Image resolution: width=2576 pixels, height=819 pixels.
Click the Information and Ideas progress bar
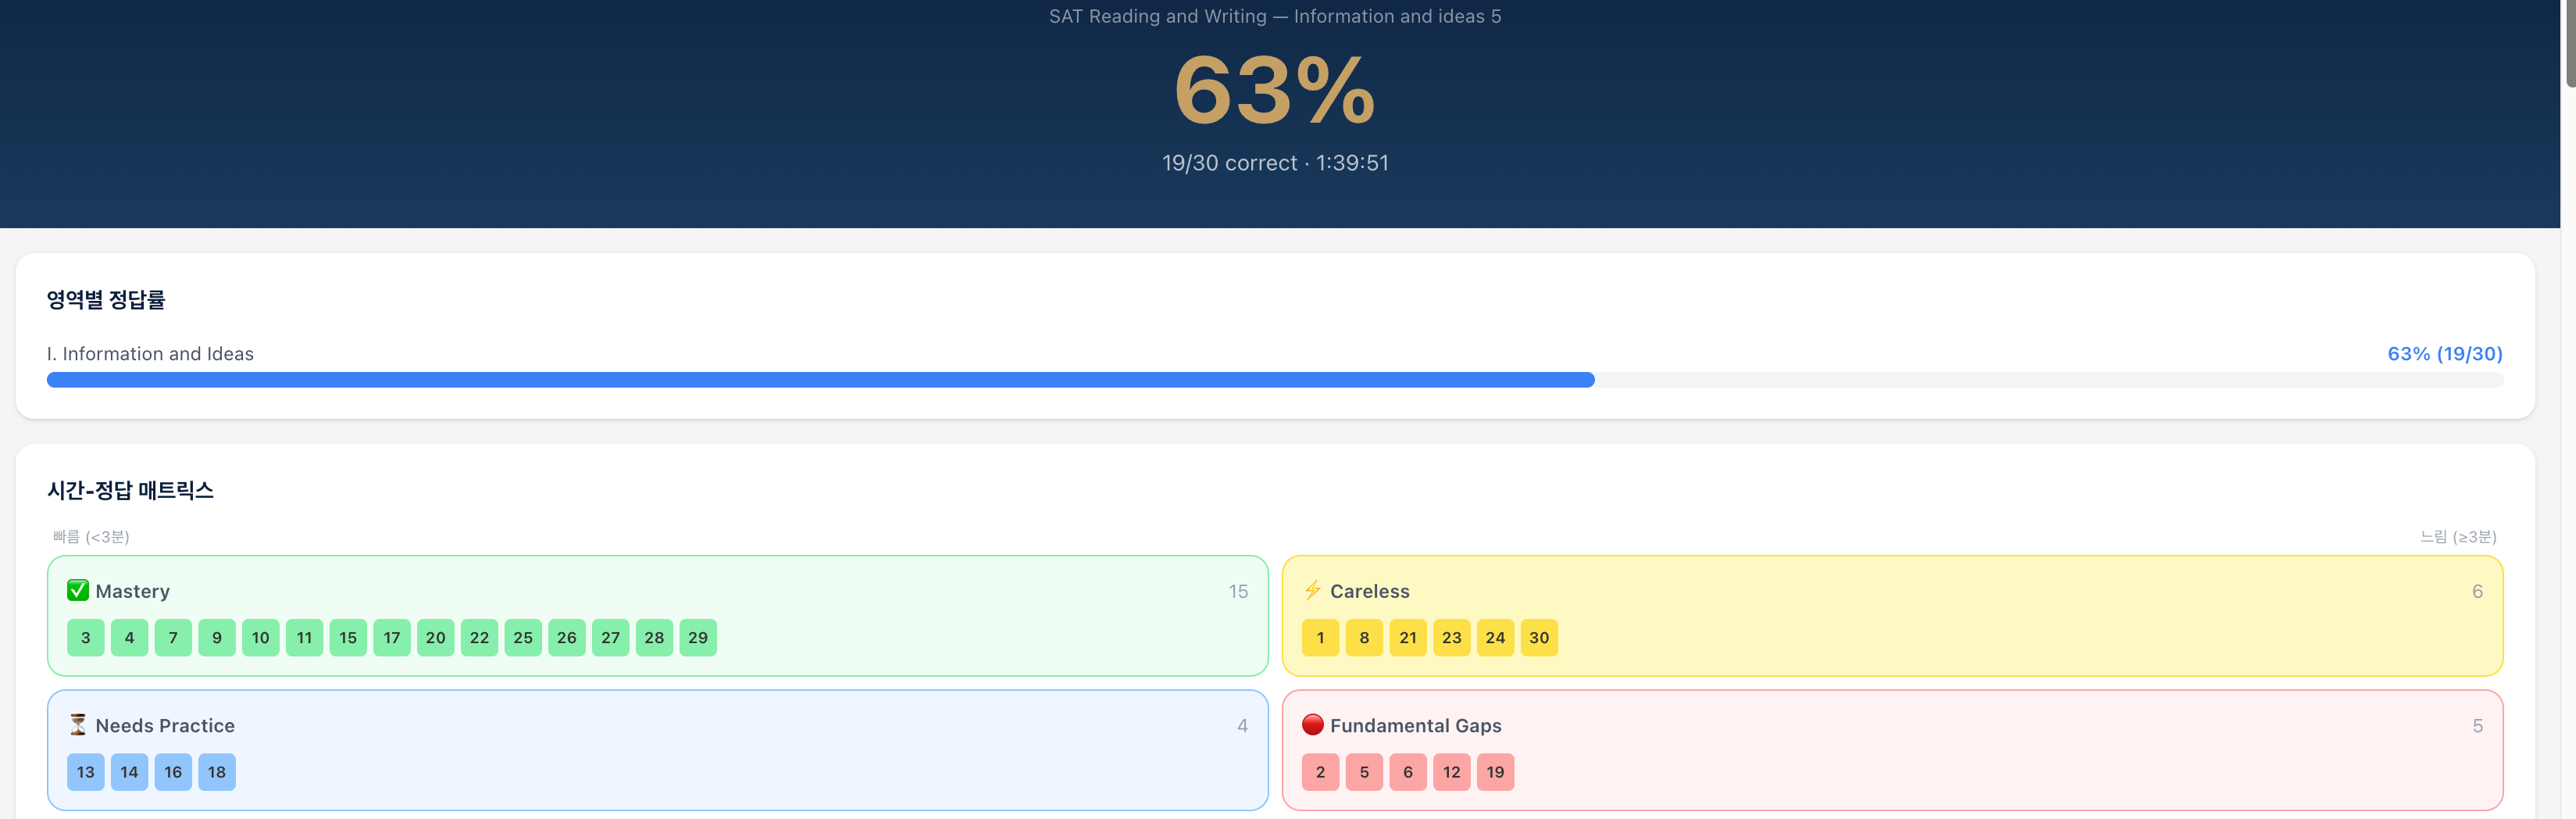point(1275,380)
